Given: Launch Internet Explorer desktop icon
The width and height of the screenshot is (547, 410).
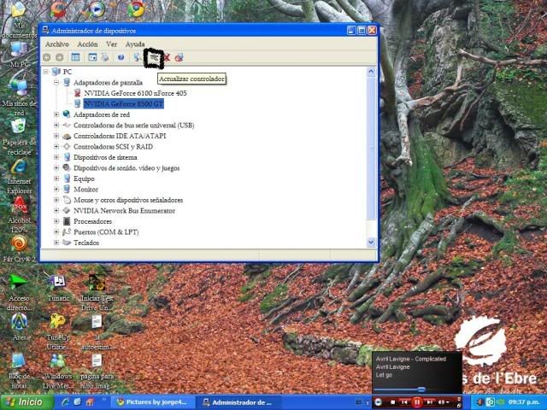Looking at the screenshot, I should [x=19, y=177].
